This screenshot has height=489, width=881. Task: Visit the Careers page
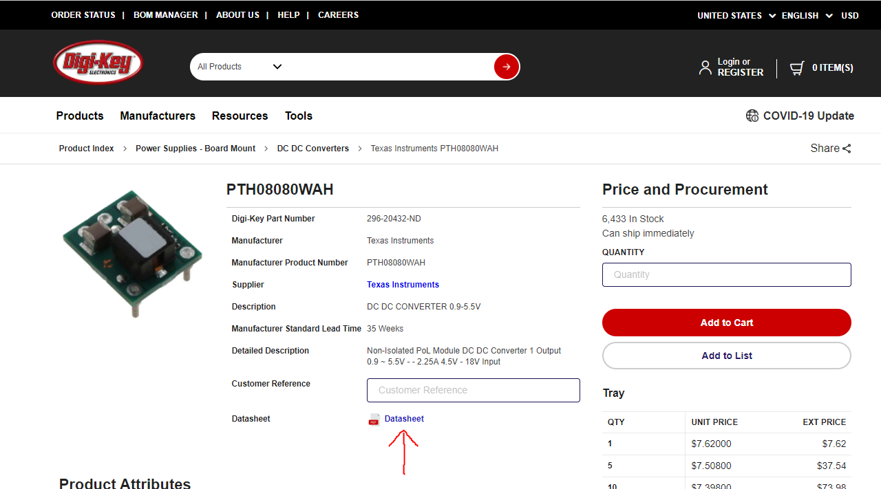click(338, 15)
